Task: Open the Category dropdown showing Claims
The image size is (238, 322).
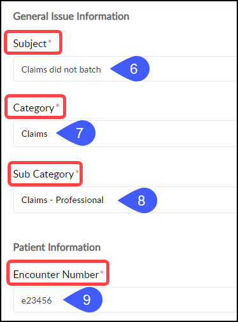Action: 125,134
